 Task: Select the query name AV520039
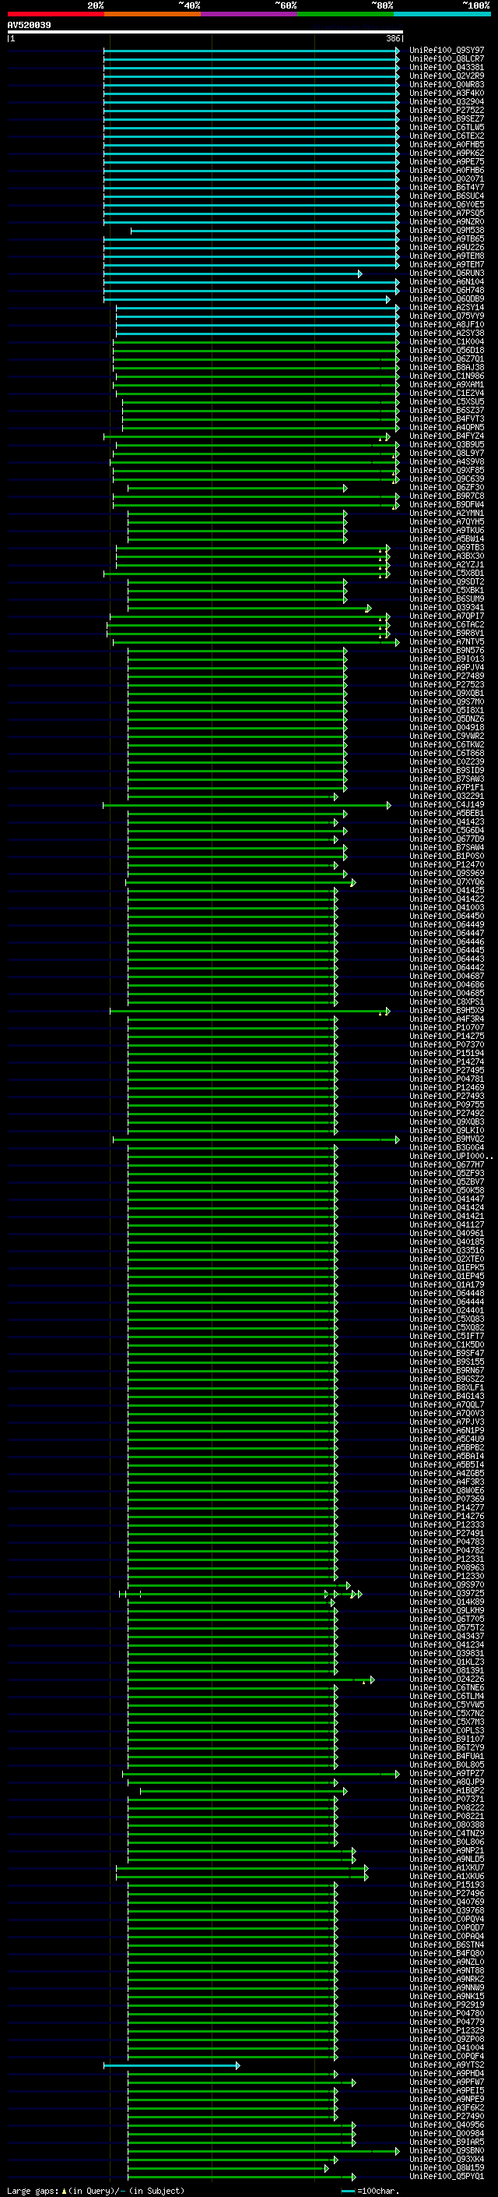coord(29,26)
